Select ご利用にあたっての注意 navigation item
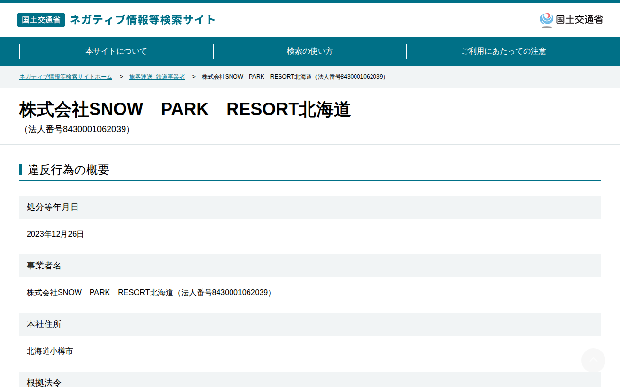This screenshot has height=387, width=620. [504, 51]
